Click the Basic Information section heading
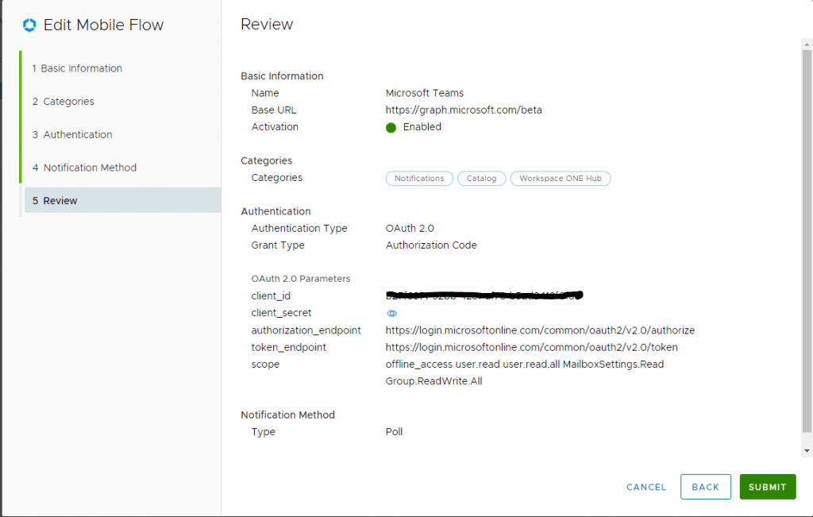The height and width of the screenshot is (517, 813). (x=282, y=76)
